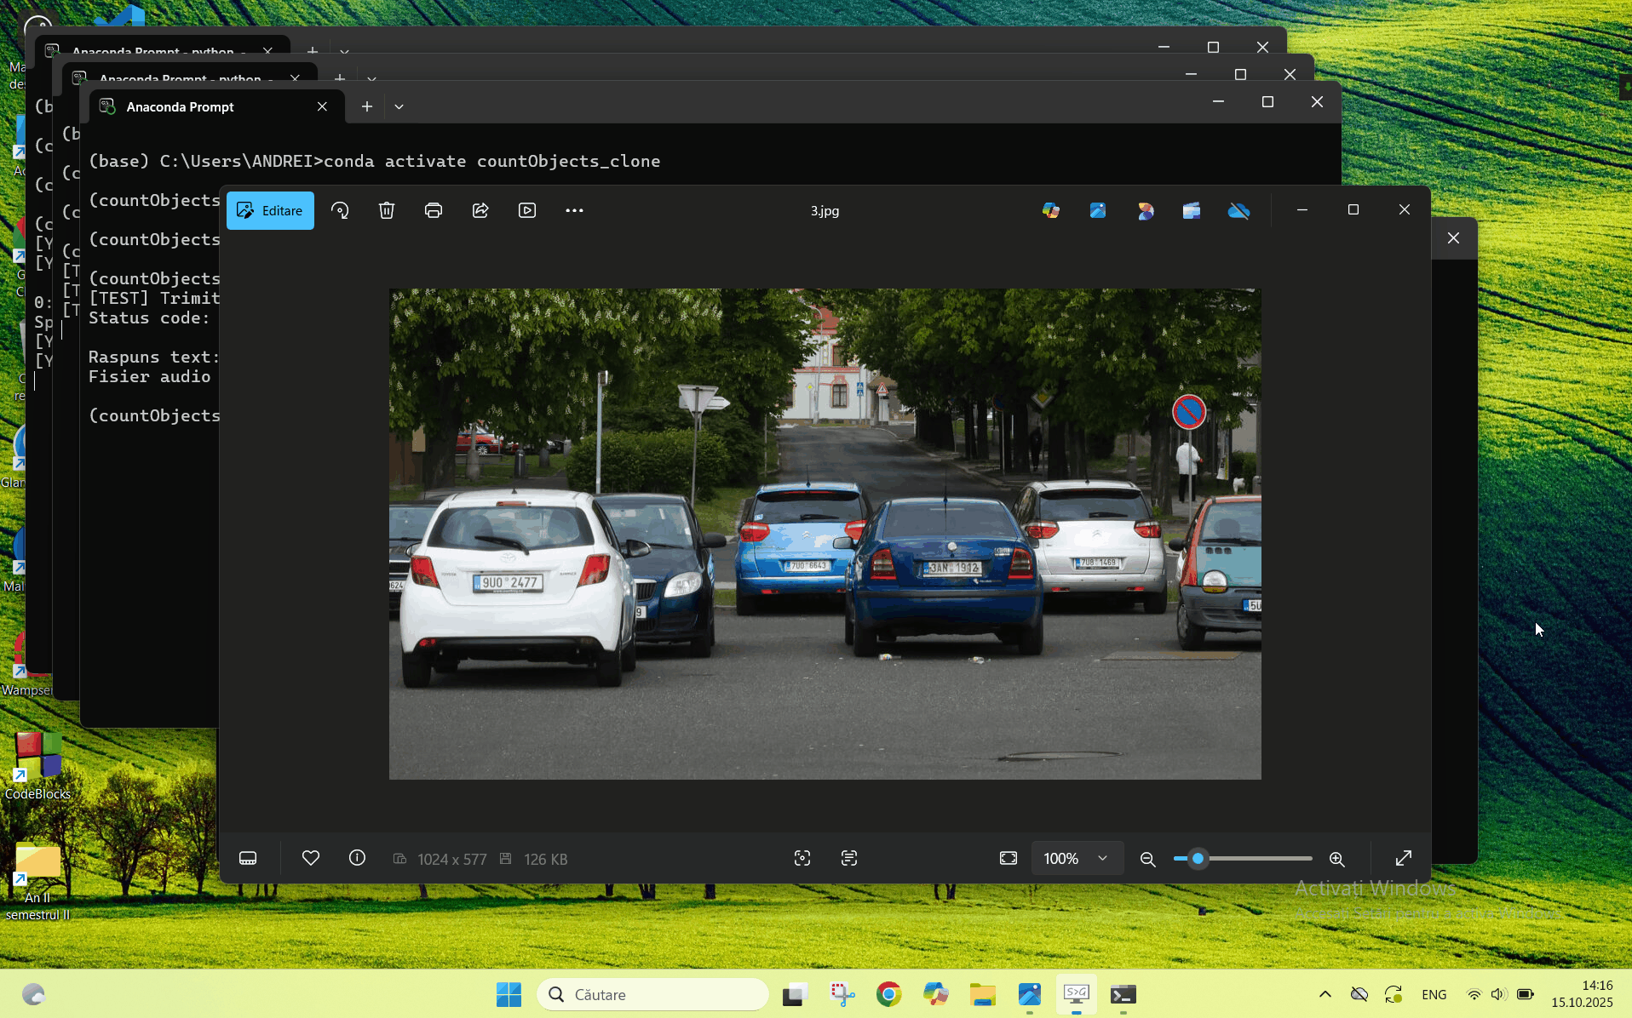Click the displayed car photo

[825, 534]
